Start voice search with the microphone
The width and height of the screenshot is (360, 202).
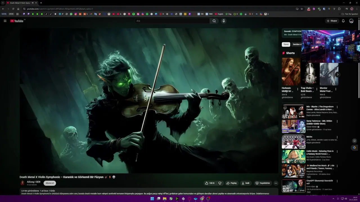[224, 21]
